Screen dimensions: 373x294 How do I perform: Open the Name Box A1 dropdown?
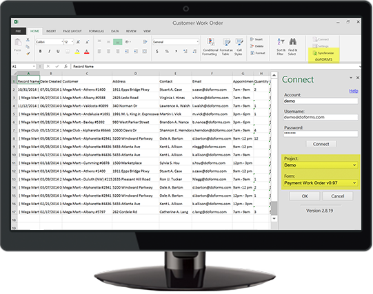click(34, 67)
